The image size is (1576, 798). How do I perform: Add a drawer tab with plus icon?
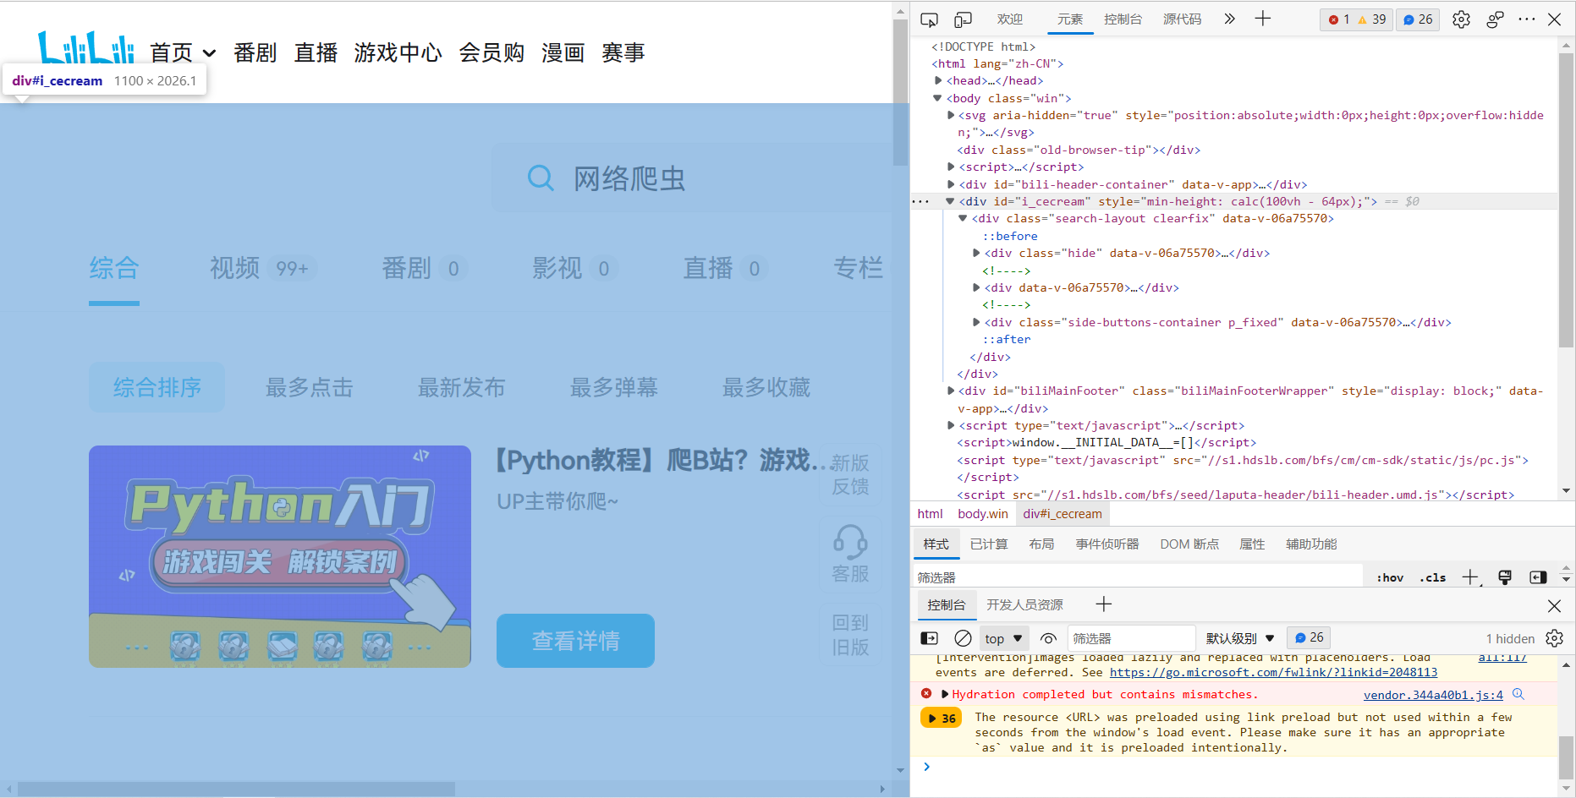(1104, 604)
